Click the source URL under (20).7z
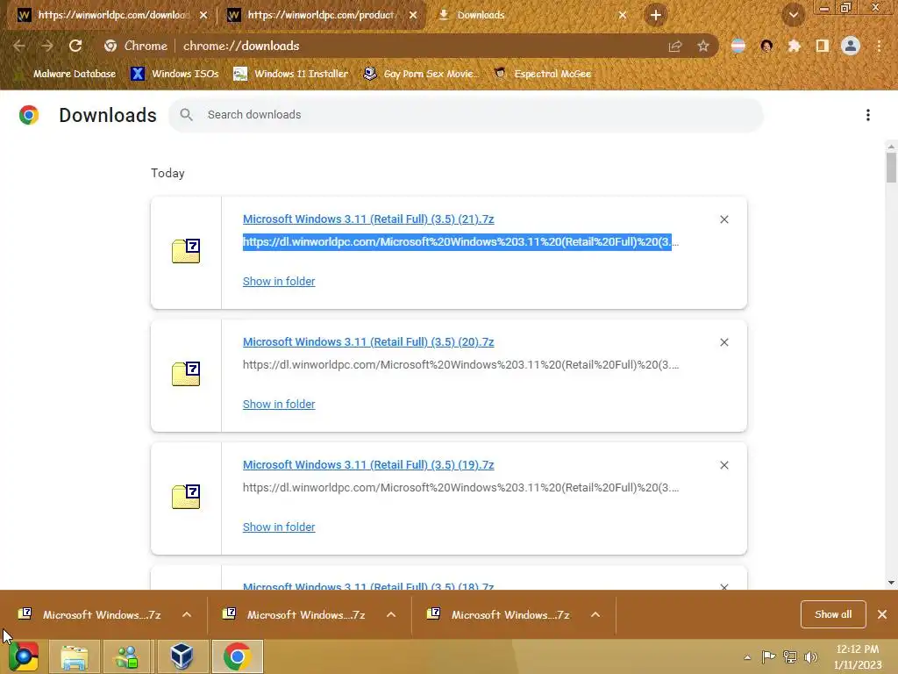 click(460, 364)
